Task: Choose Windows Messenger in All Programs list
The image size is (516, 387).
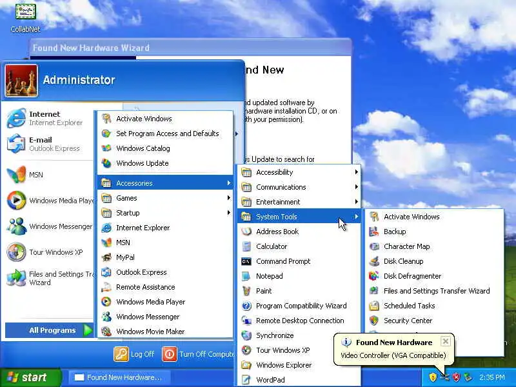Action: click(x=165, y=317)
